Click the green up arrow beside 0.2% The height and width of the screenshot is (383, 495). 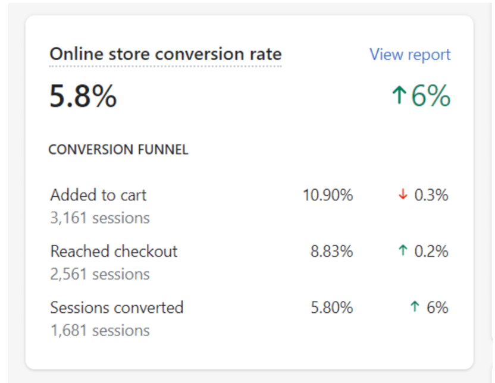(403, 250)
